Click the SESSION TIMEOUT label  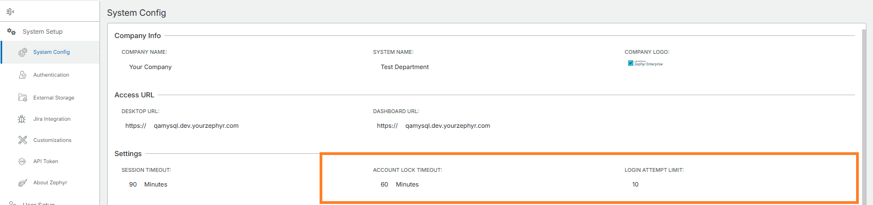[x=146, y=170]
